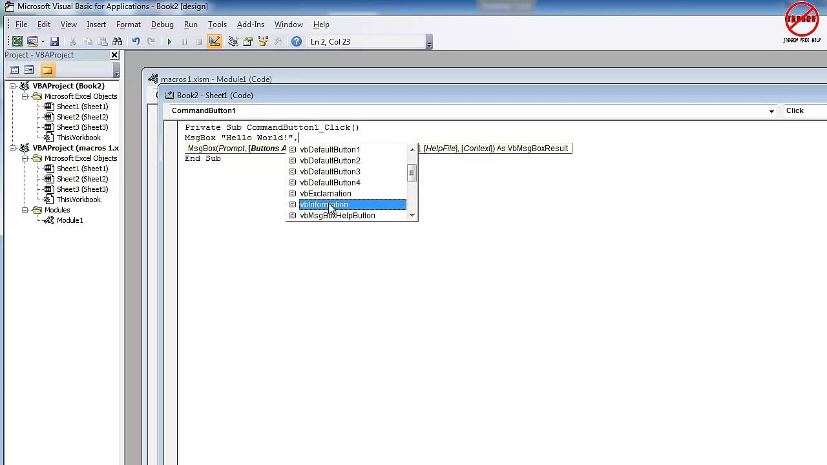This screenshot has height=465, width=827.
Task: Click the Redo arrow icon
Action: (151, 41)
